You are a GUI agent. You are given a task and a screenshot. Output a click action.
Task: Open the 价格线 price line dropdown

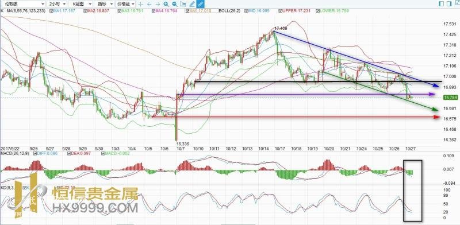pos(125,4)
